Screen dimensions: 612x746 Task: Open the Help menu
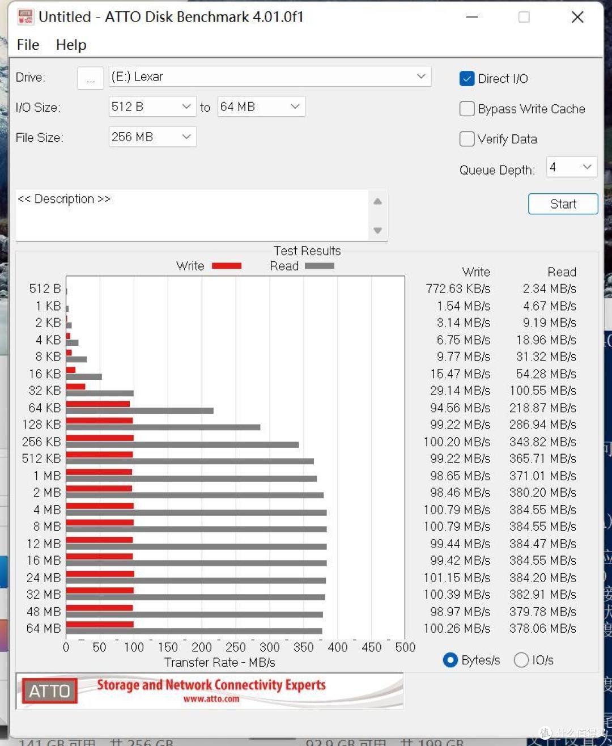[71, 45]
